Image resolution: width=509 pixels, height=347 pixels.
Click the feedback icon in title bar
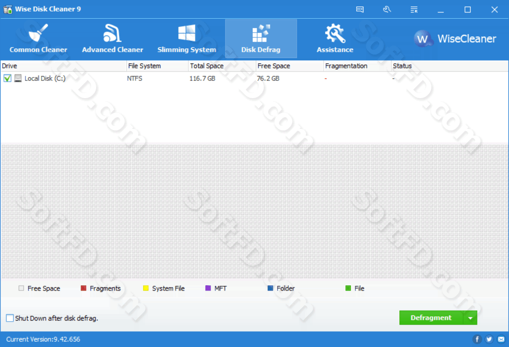(360, 10)
